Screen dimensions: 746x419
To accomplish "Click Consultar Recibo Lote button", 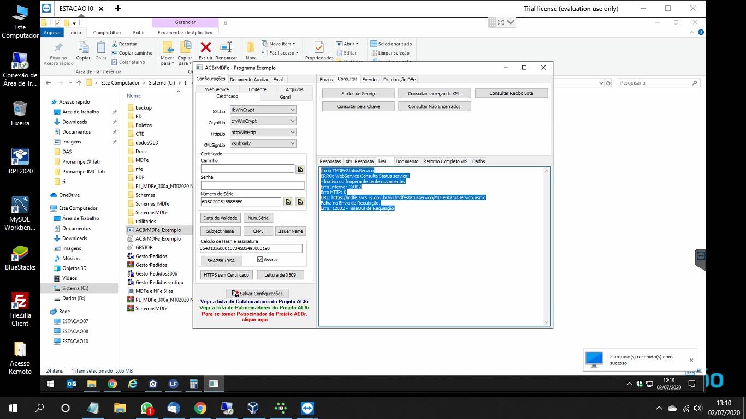I will [x=511, y=93].
